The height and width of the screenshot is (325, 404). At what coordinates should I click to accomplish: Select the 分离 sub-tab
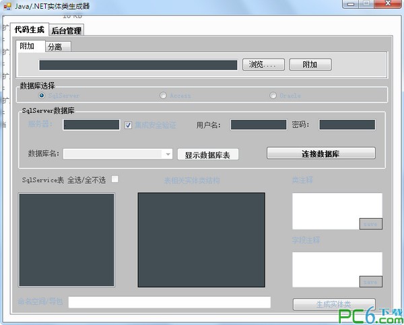[58, 47]
